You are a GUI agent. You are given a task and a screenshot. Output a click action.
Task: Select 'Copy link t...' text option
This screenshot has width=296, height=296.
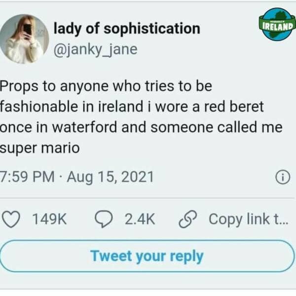pyautogui.click(x=249, y=219)
